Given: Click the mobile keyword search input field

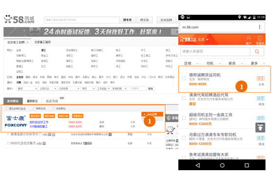Looking at the screenshot, I should click(x=215, y=51).
